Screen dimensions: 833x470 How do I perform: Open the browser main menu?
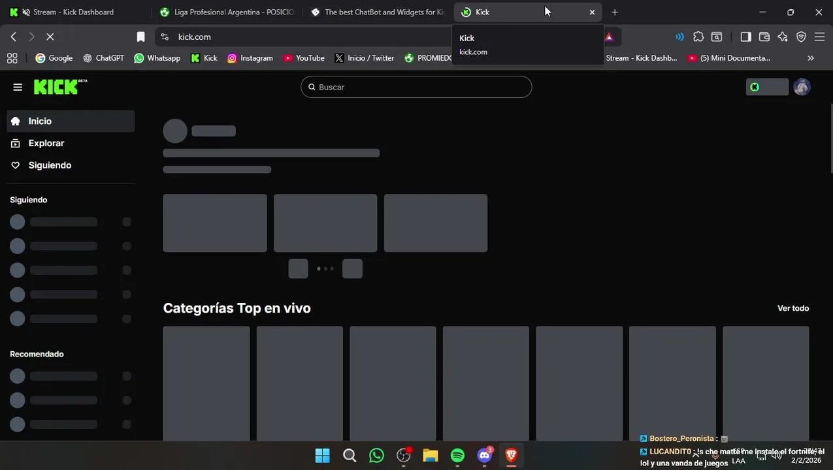pos(819,37)
